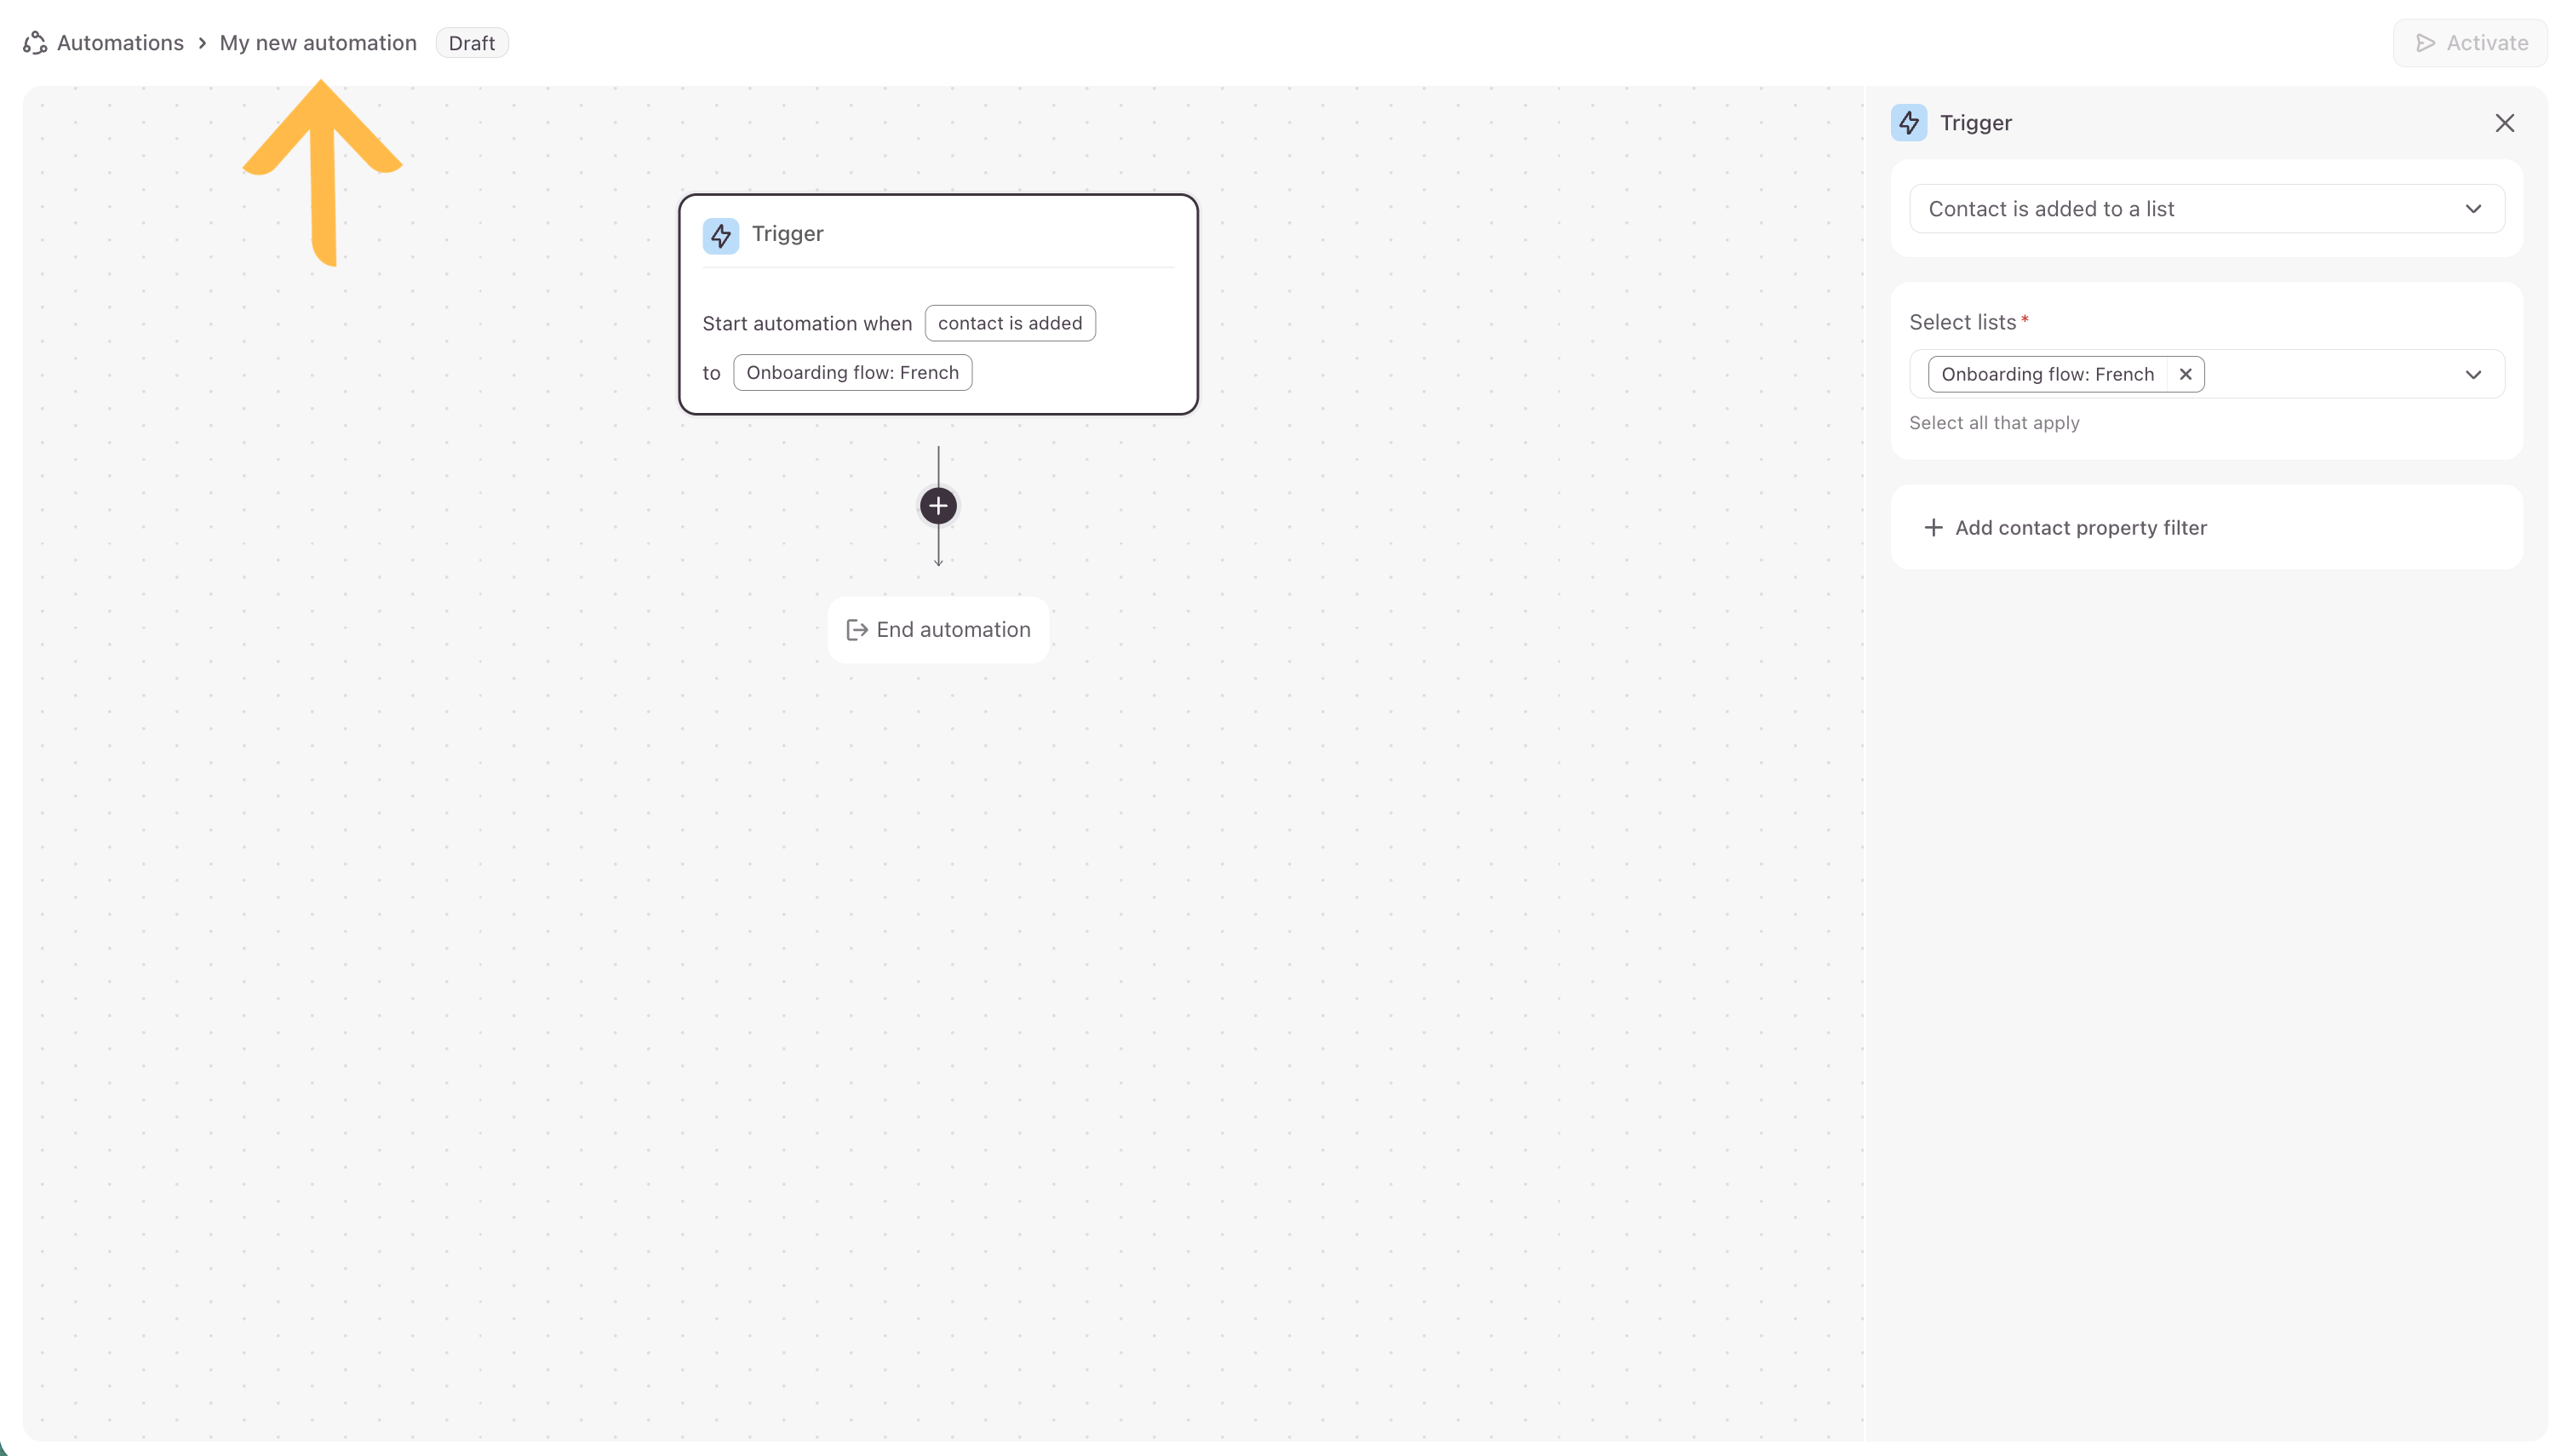Click the Draft status badge
This screenshot has height=1456, width=2561.
click(x=471, y=43)
